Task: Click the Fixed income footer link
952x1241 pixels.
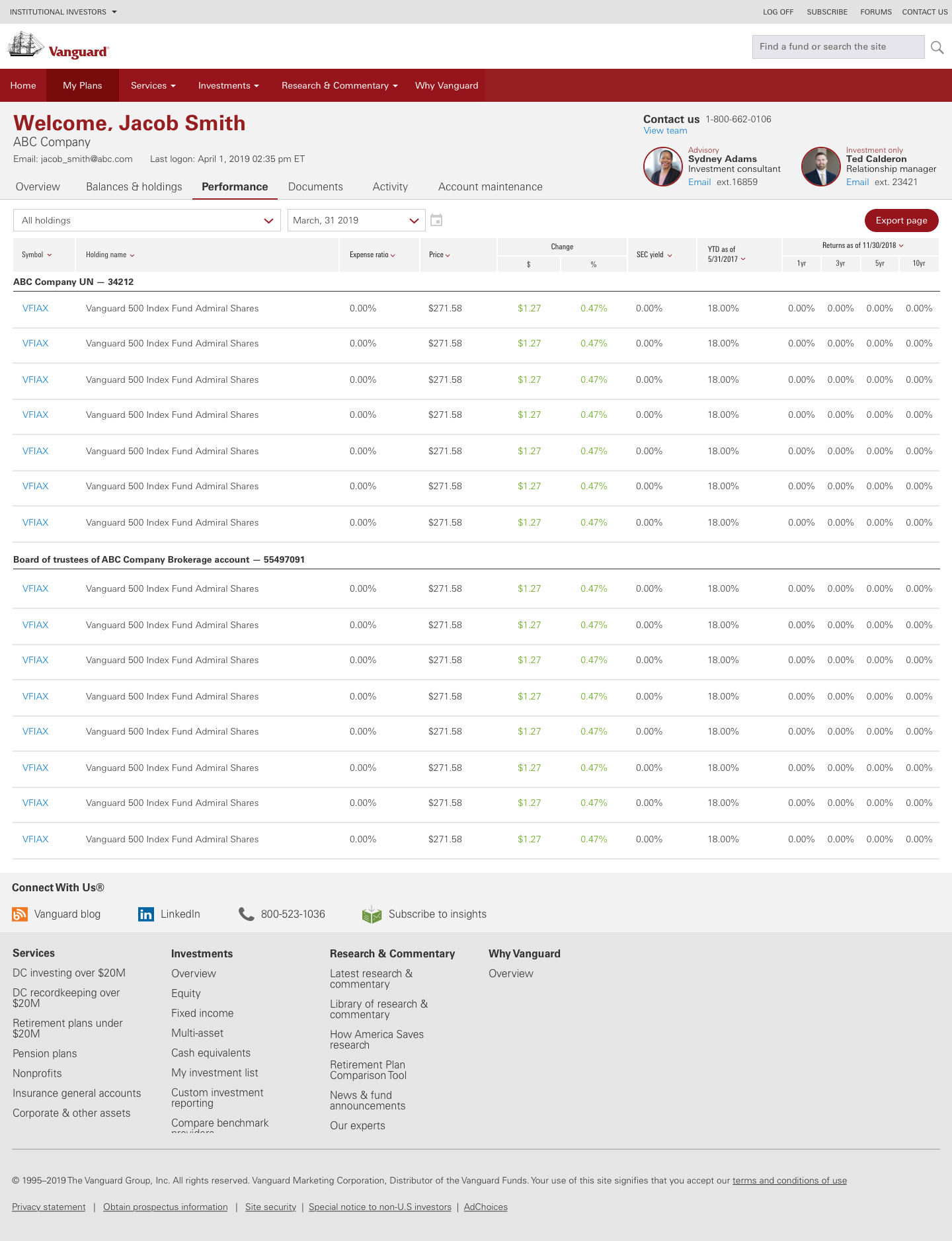Action: pyautogui.click(x=202, y=1013)
